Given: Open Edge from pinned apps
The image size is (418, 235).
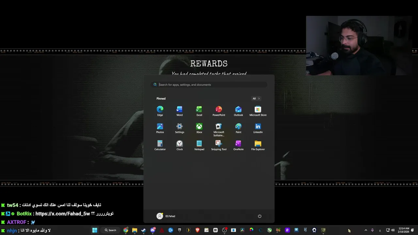Looking at the screenshot, I should (x=160, y=111).
